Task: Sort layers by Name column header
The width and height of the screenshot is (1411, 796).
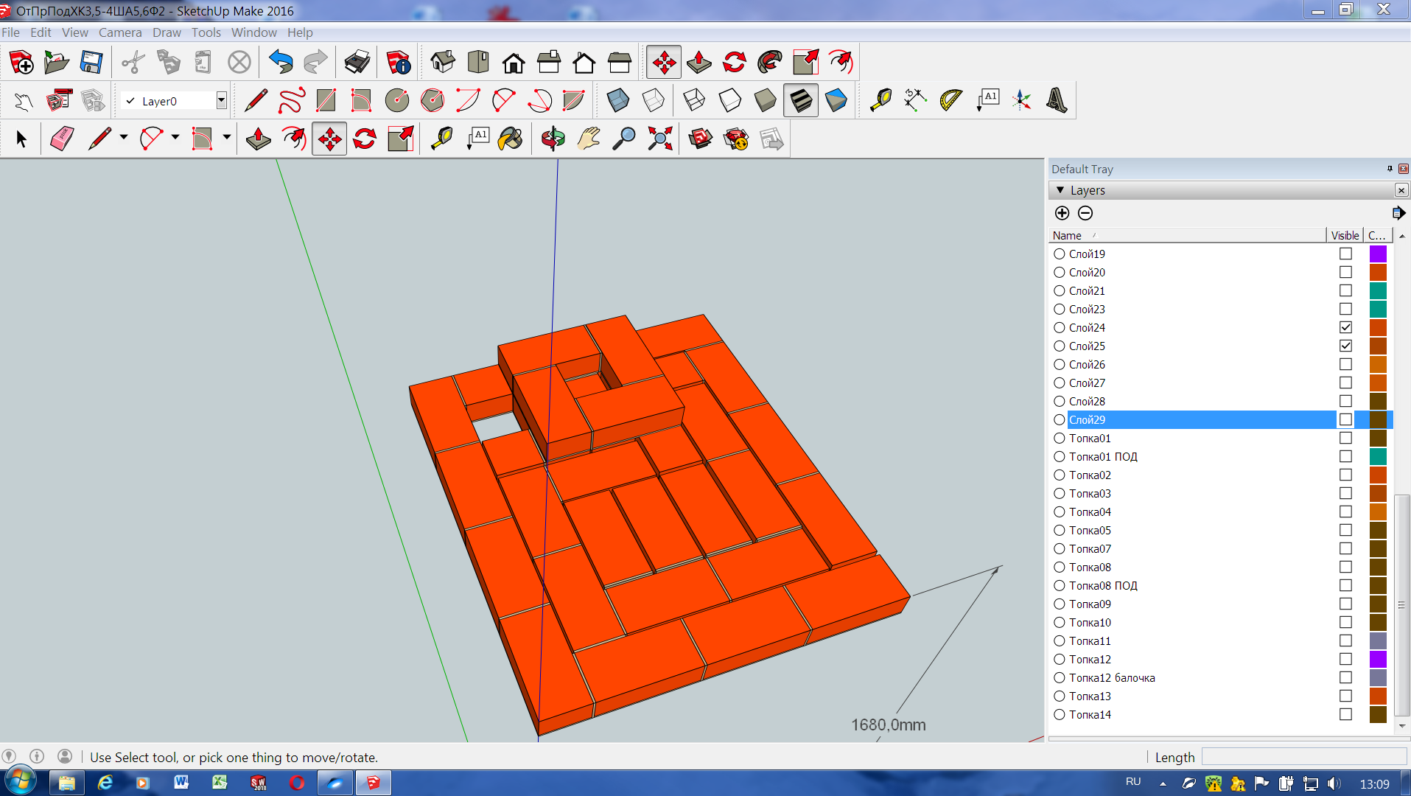Action: point(1067,235)
